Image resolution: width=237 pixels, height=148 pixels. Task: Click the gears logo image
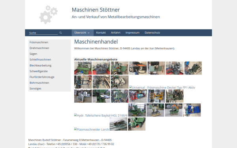[49, 15]
